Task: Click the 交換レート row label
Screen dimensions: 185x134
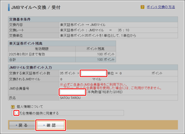Action: click(x=16, y=30)
